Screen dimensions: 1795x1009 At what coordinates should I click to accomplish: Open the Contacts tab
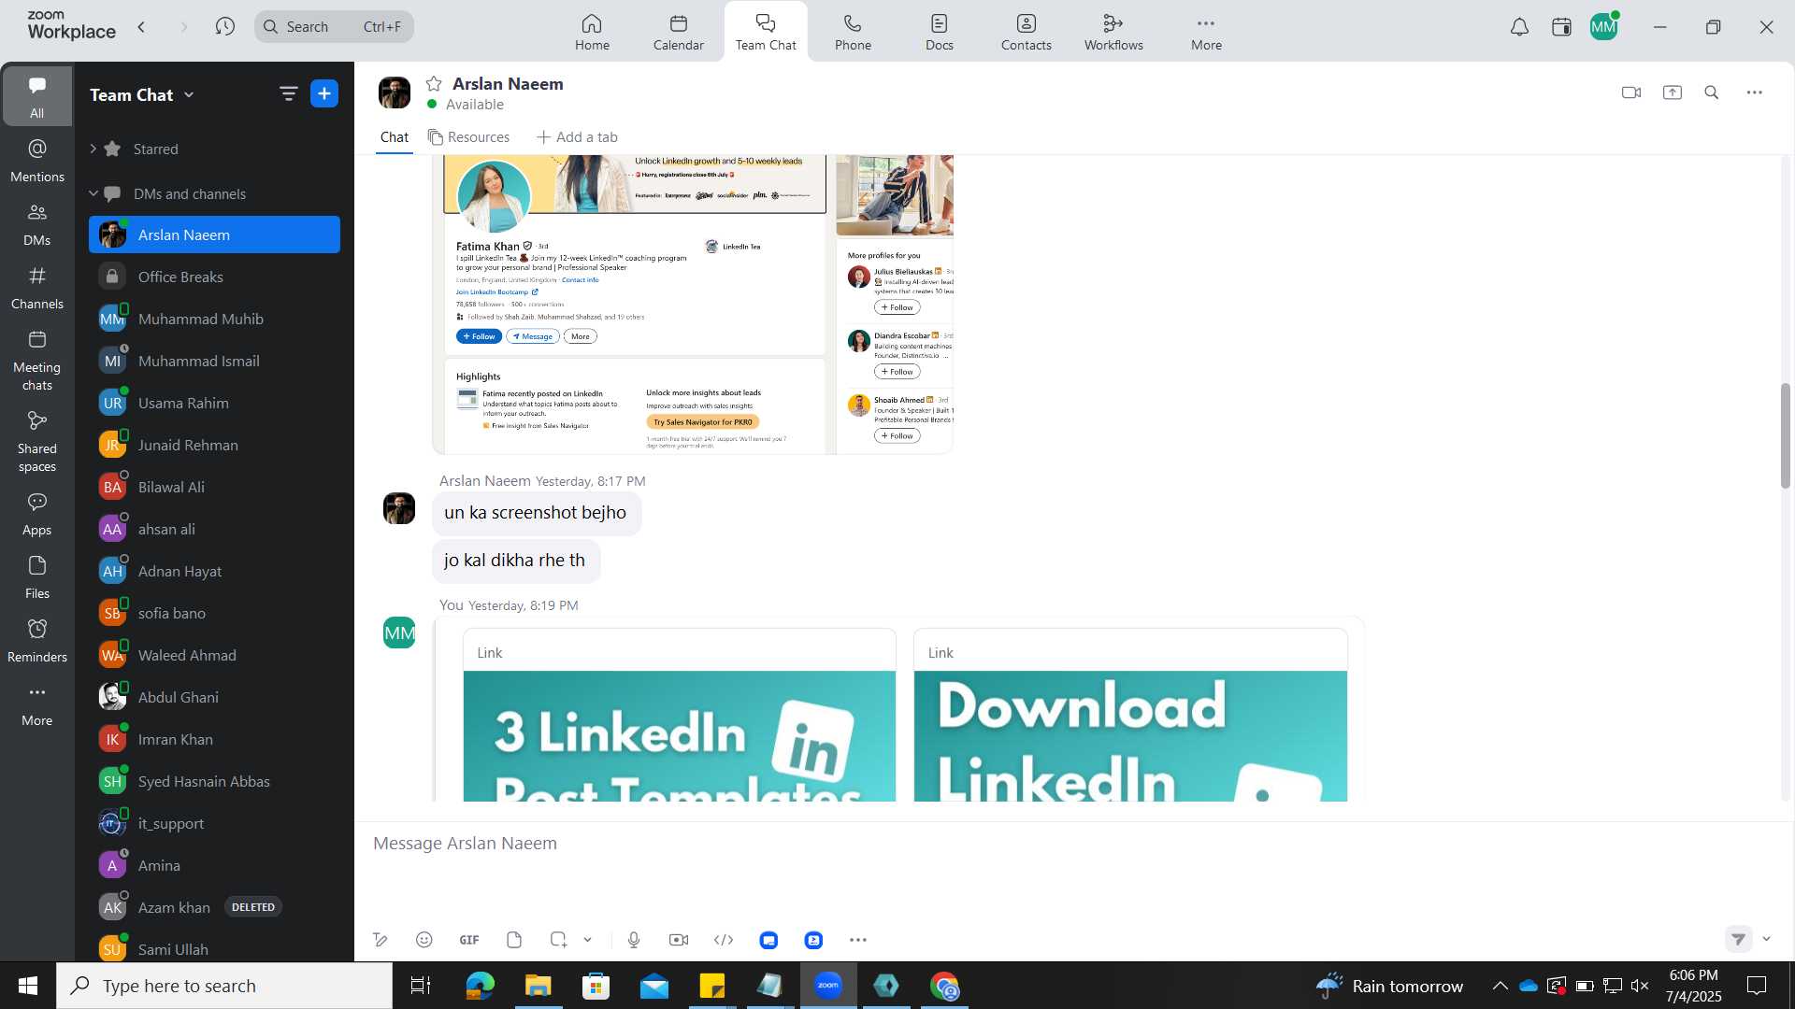[x=1026, y=32]
